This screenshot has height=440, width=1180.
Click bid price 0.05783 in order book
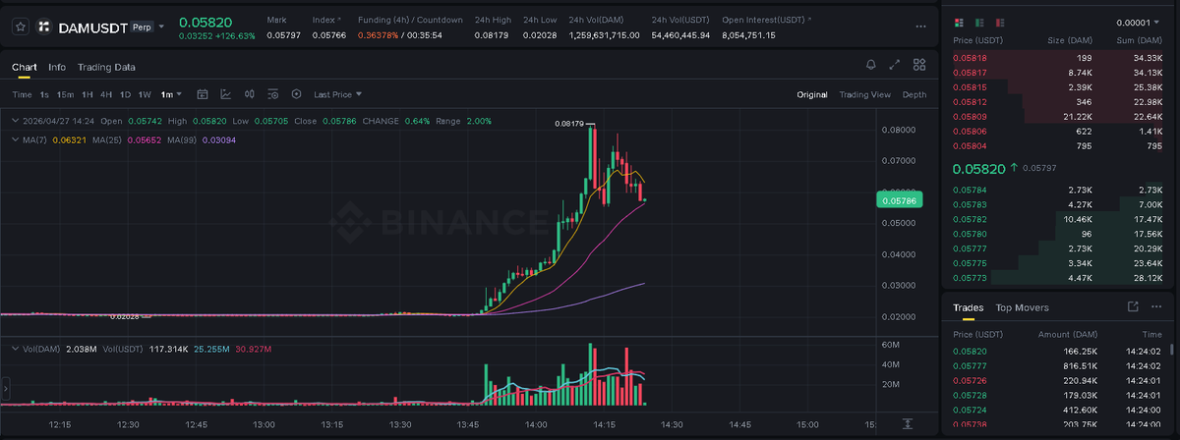tap(970, 203)
